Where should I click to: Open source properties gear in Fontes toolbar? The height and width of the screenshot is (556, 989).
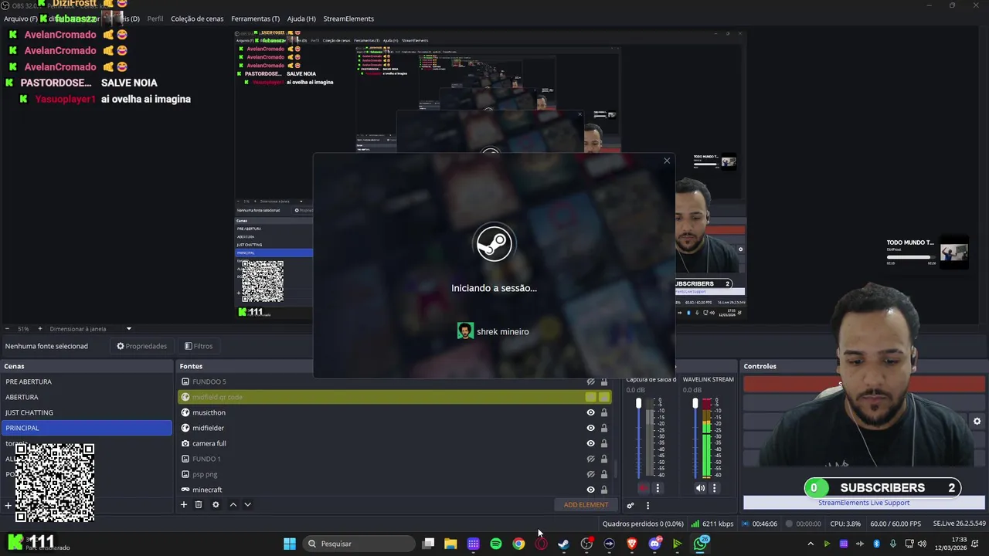click(216, 505)
